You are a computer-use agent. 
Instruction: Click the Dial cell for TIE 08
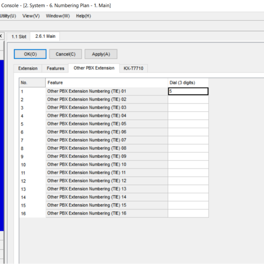[x=188, y=148]
